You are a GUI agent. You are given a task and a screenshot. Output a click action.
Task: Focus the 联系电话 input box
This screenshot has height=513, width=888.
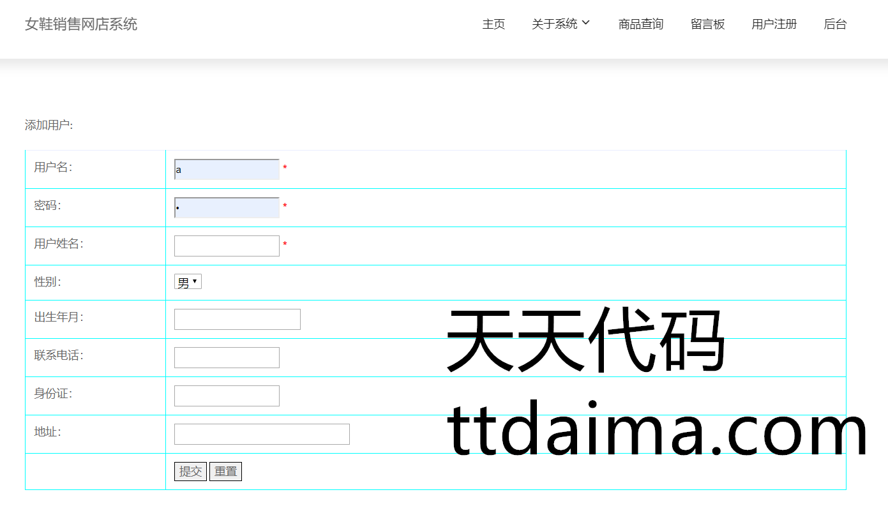click(x=227, y=358)
